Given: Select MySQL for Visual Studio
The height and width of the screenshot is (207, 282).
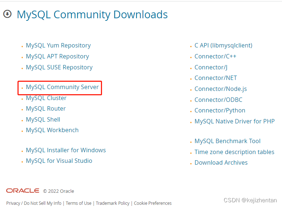Looking at the screenshot, I should [x=59, y=161].
